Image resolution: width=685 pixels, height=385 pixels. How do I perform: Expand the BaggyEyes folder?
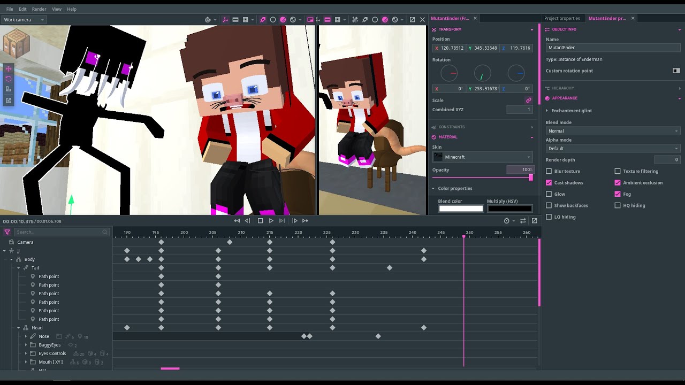(x=26, y=345)
